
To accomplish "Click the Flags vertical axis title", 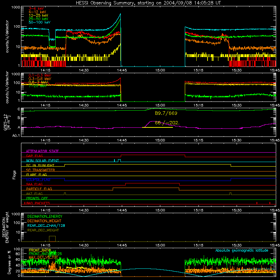I will [14, 175].
